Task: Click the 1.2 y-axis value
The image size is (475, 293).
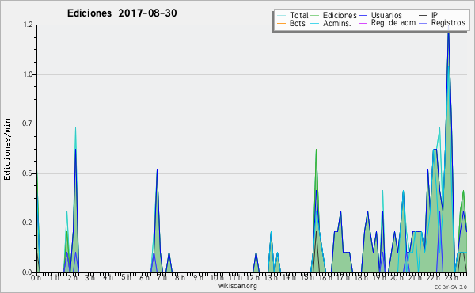Action: click(x=28, y=25)
